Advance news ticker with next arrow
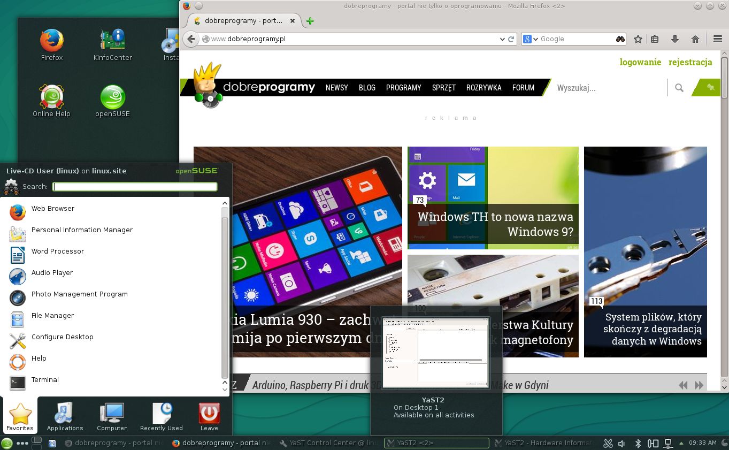729x450 pixels. click(699, 385)
